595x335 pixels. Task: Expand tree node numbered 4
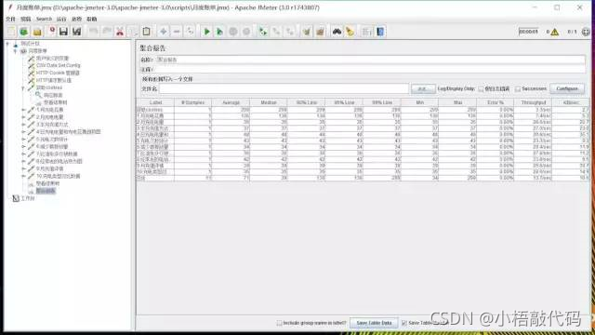pos(22,132)
